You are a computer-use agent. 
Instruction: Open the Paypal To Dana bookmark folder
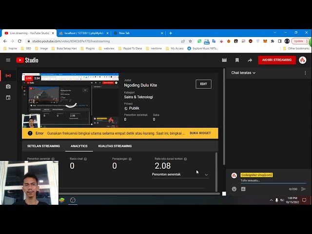pyautogui.click(x=130, y=48)
